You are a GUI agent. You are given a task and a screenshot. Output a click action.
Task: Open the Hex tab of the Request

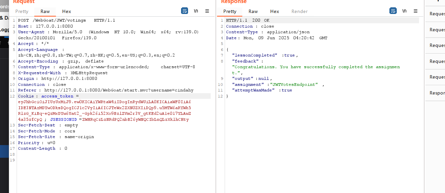tap(67, 11)
